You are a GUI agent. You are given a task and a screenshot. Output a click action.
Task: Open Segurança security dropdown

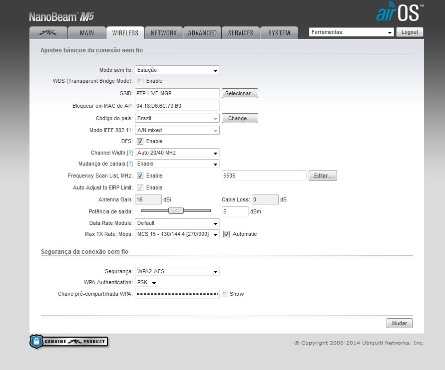[x=177, y=271]
